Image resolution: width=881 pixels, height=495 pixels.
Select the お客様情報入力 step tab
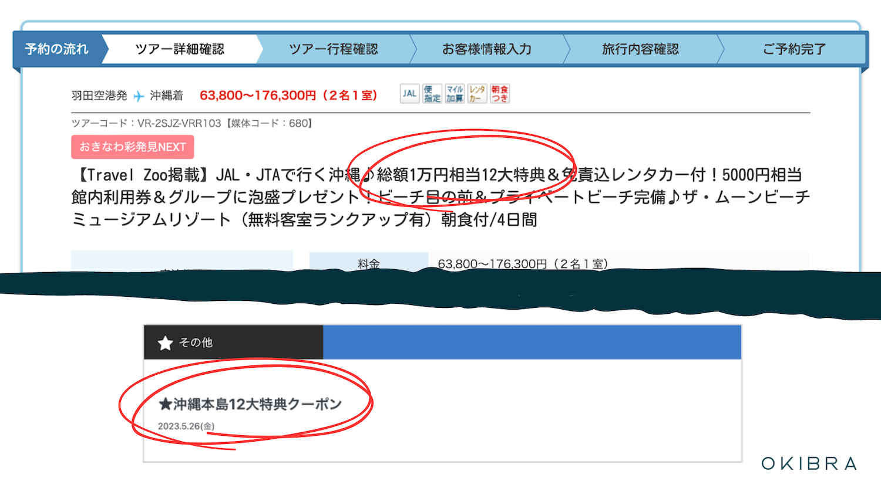487,49
